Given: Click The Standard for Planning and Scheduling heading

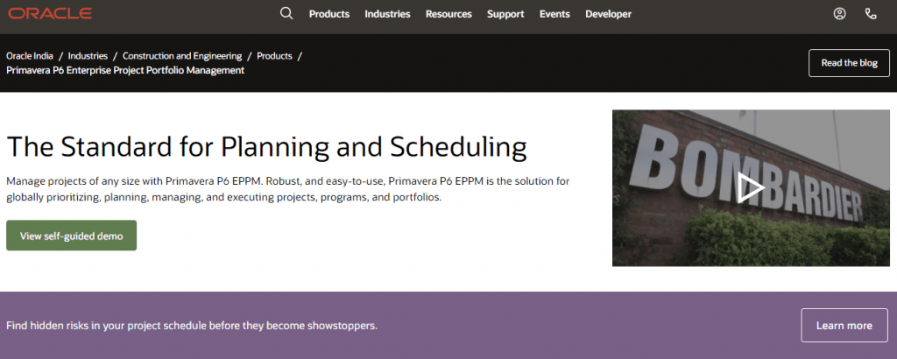Looking at the screenshot, I should point(266,147).
